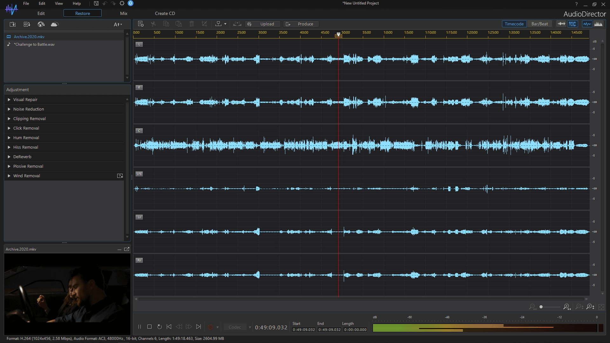Click the undo icon

click(105, 3)
